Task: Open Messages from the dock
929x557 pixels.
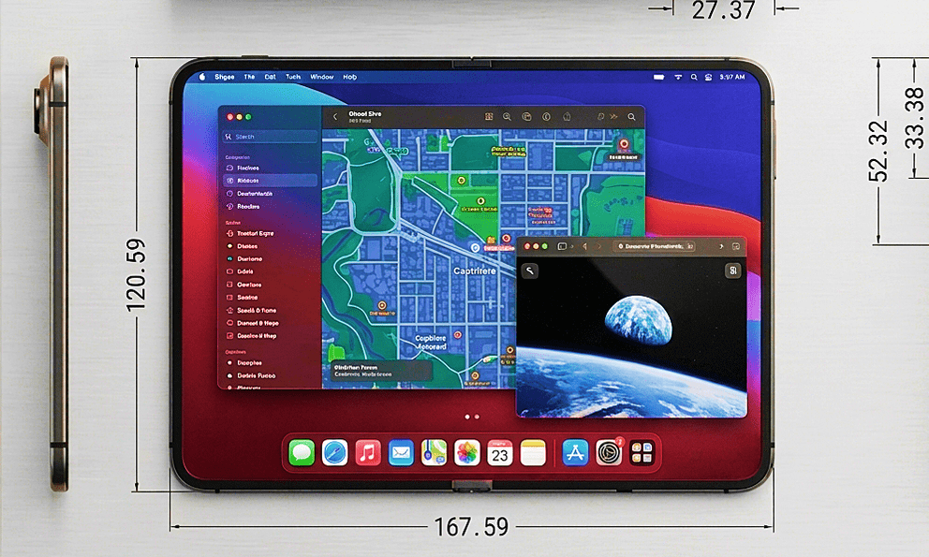Action: point(302,453)
